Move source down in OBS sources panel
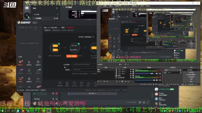This screenshot has height=113, width=202. pyautogui.click(x=128, y=81)
